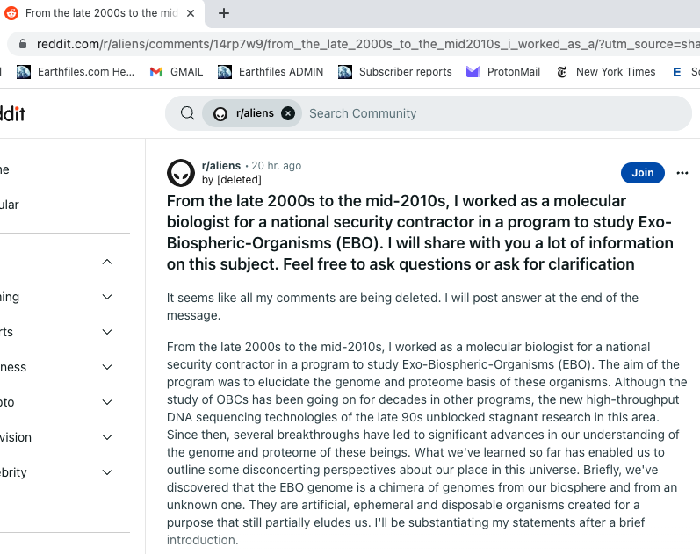Screen dimensions: 700x554
Task: Open Earthfiles ADMIN bookmark
Action: coord(271,72)
